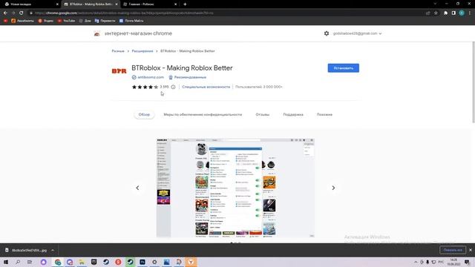Screen dimensions: 475x267
Task: Open the antiboomz.com developer link
Action: (x=151, y=77)
